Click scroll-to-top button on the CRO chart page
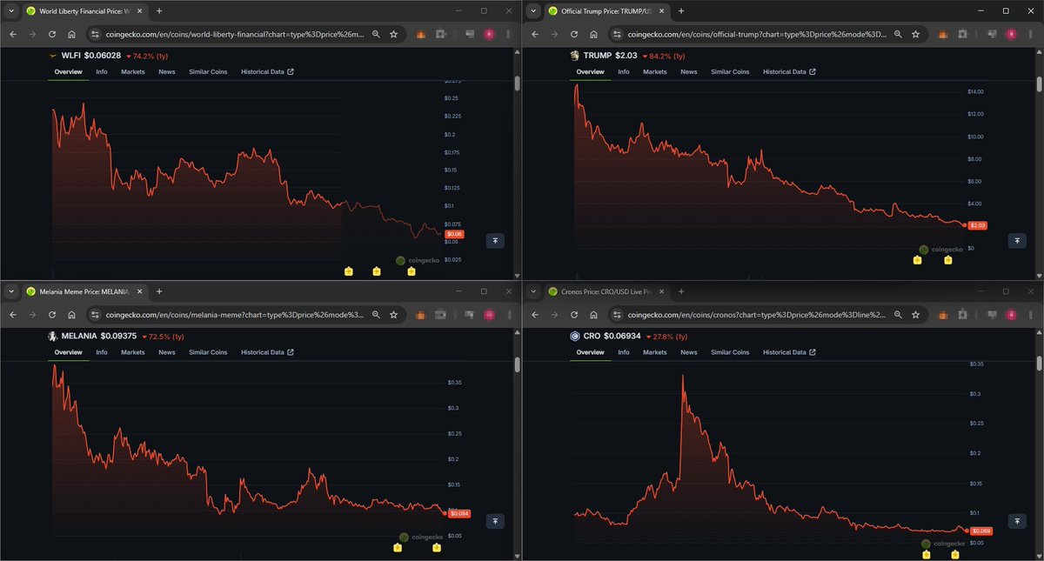Viewport: 1044px width, 561px height. point(1016,521)
